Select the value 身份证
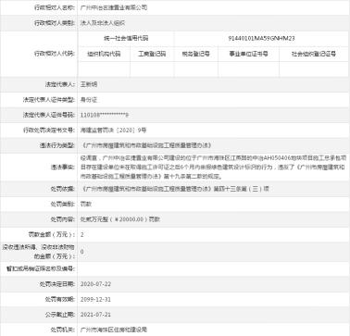Viewport: 350px width, 336px height. tap(89, 100)
